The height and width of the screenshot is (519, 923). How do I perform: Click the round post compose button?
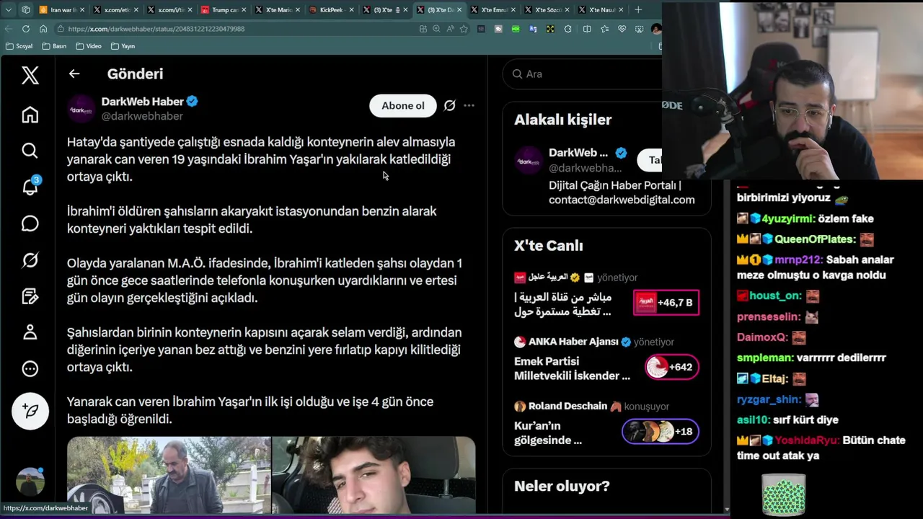coord(30,411)
